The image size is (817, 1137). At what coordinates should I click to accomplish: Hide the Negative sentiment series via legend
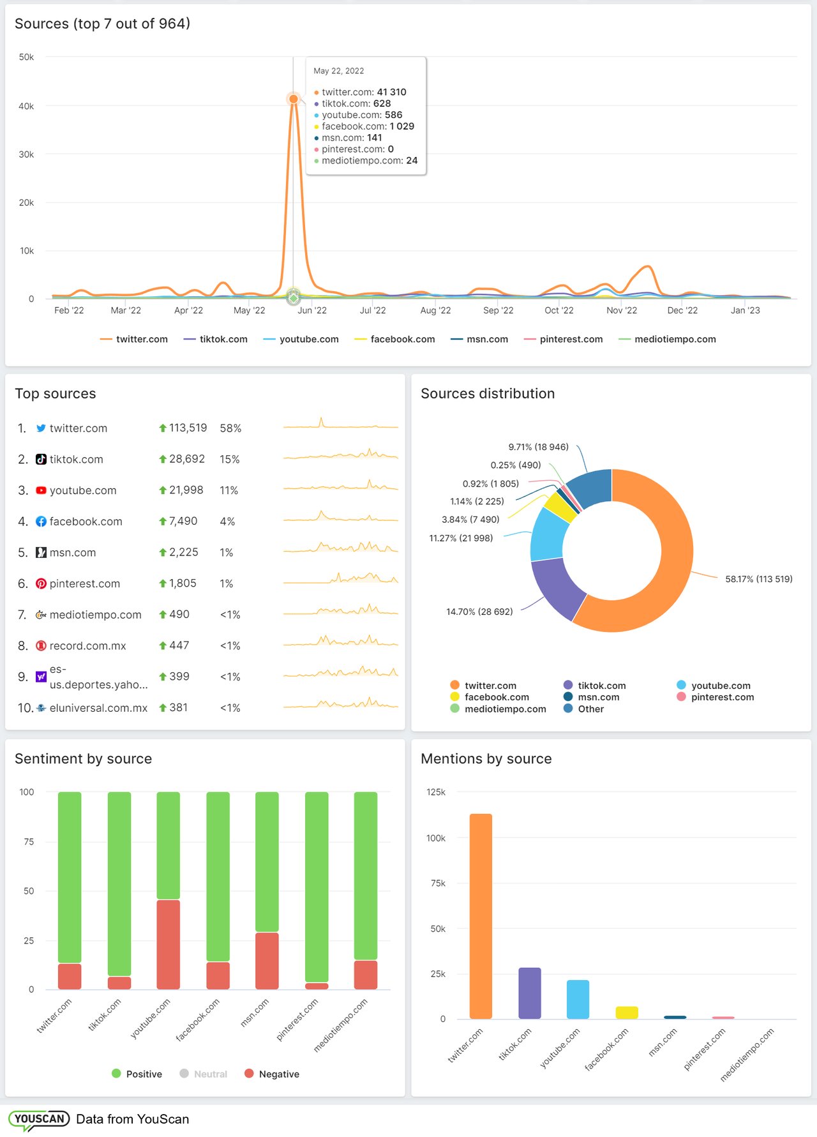tap(272, 1074)
